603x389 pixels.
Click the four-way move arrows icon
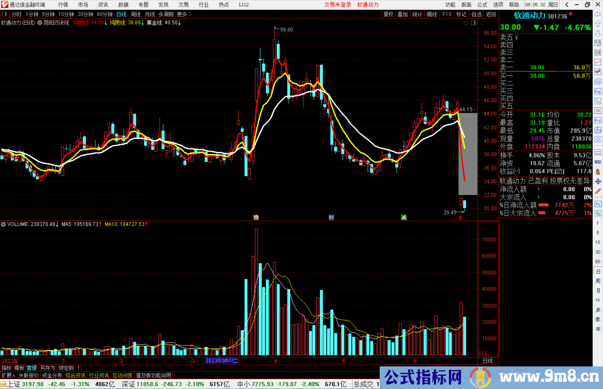coord(598,182)
